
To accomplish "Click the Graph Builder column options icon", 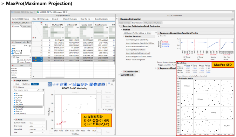I will coord(43,90).
